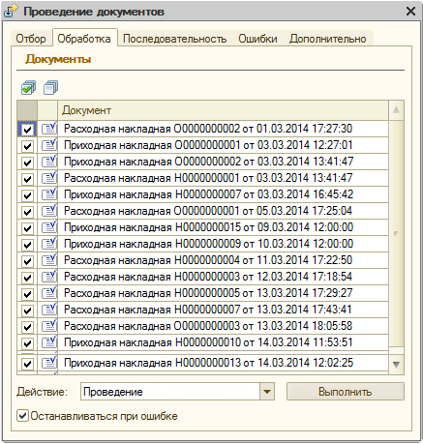Click the document icon for Расходная накладная Н0000000004
Screen dimensions: 423x444
pyautogui.click(x=49, y=260)
